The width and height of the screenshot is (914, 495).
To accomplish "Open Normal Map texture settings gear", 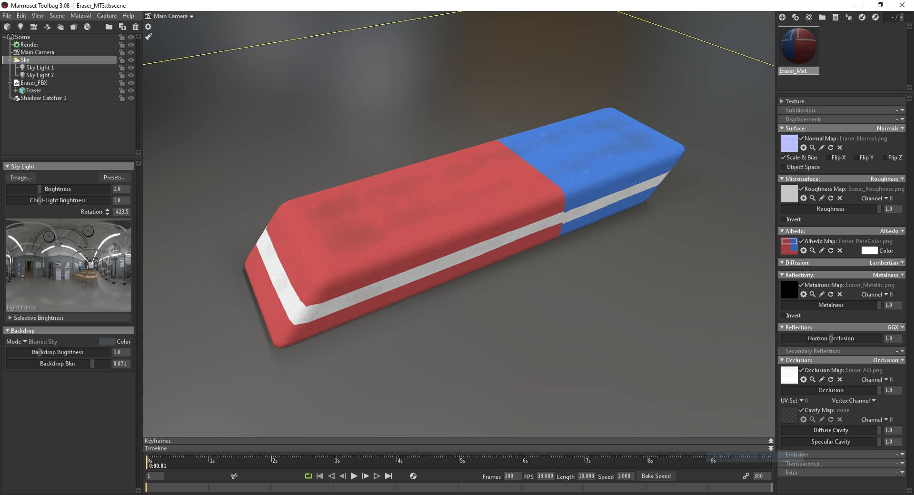I will tap(804, 148).
